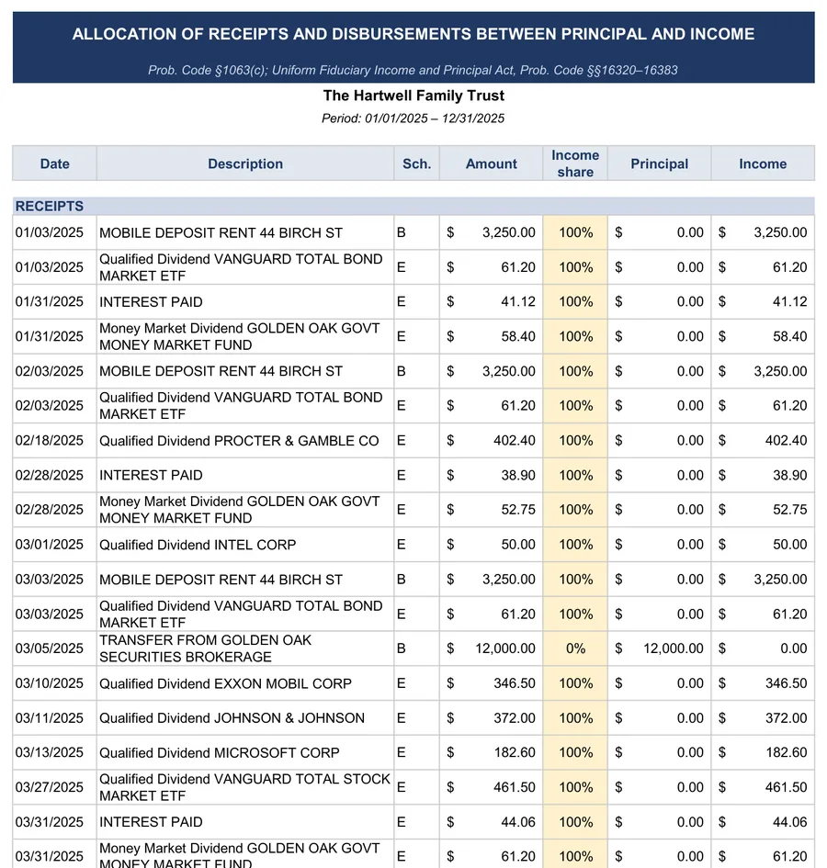Select the Period 01/01/2025 – 12/31/2025 line
This screenshot has width=827, height=868.
(413, 118)
